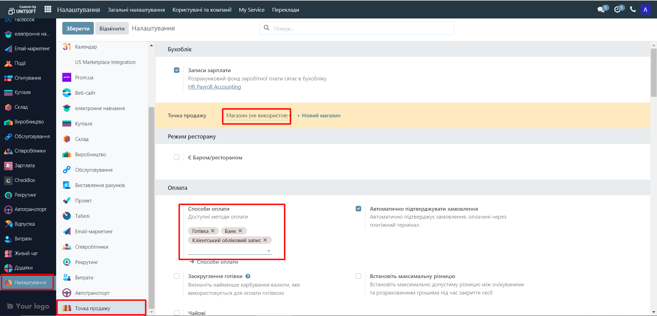Open the user avatar menu
Image resolution: width=657 pixels, height=316 pixels.
[x=645, y=10]
